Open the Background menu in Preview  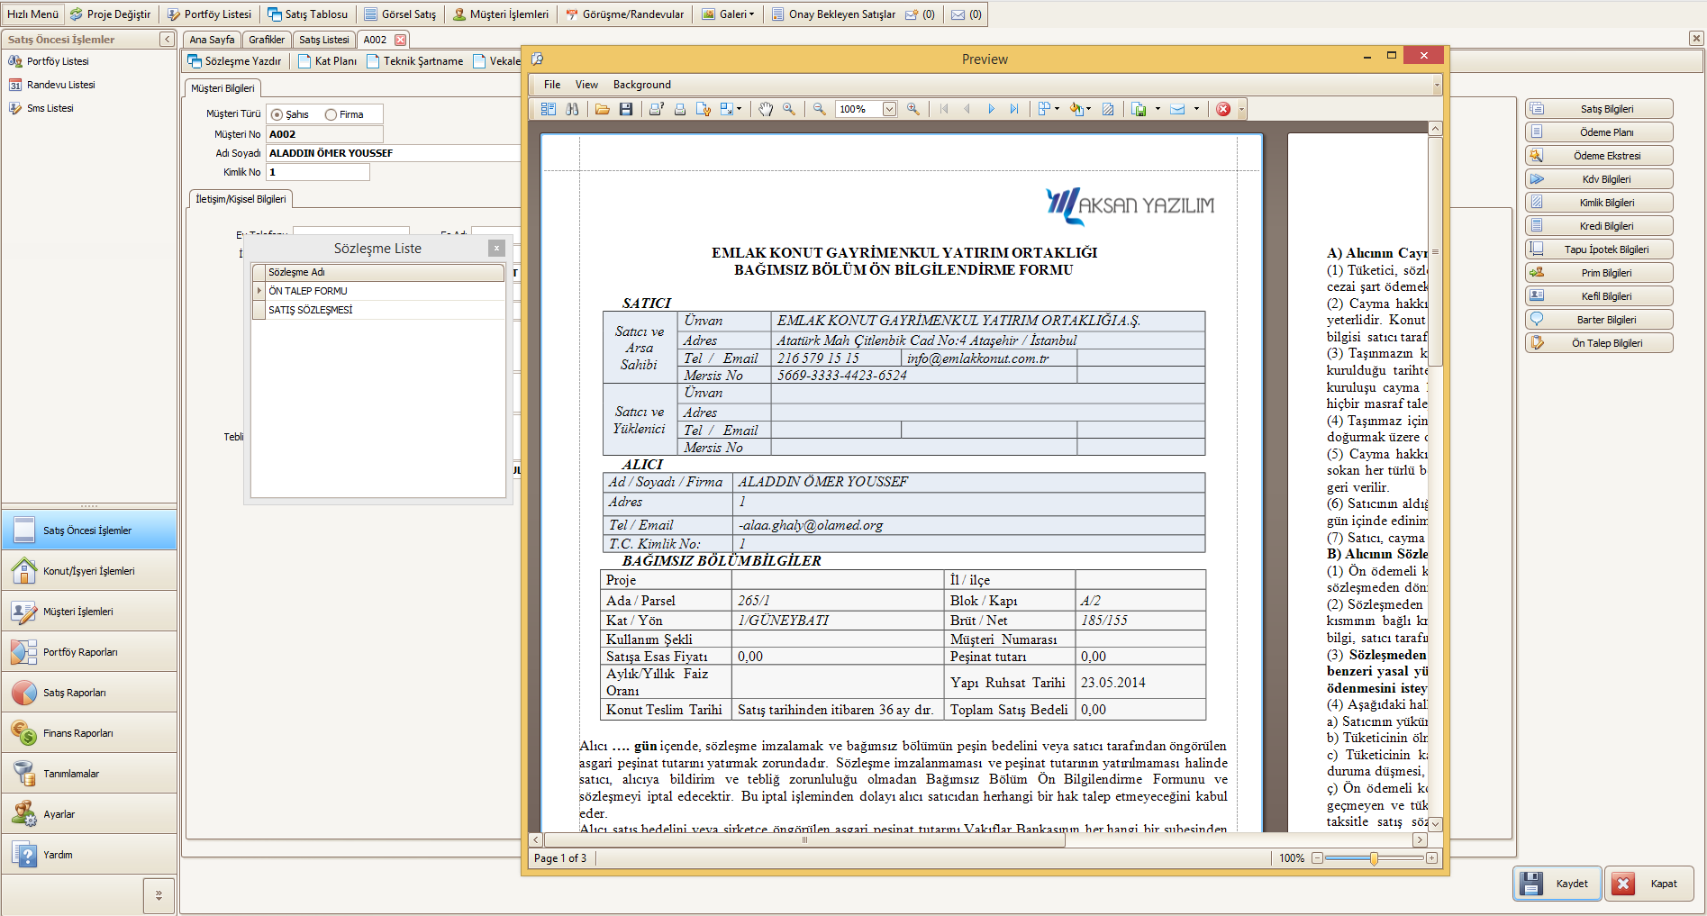642,85
